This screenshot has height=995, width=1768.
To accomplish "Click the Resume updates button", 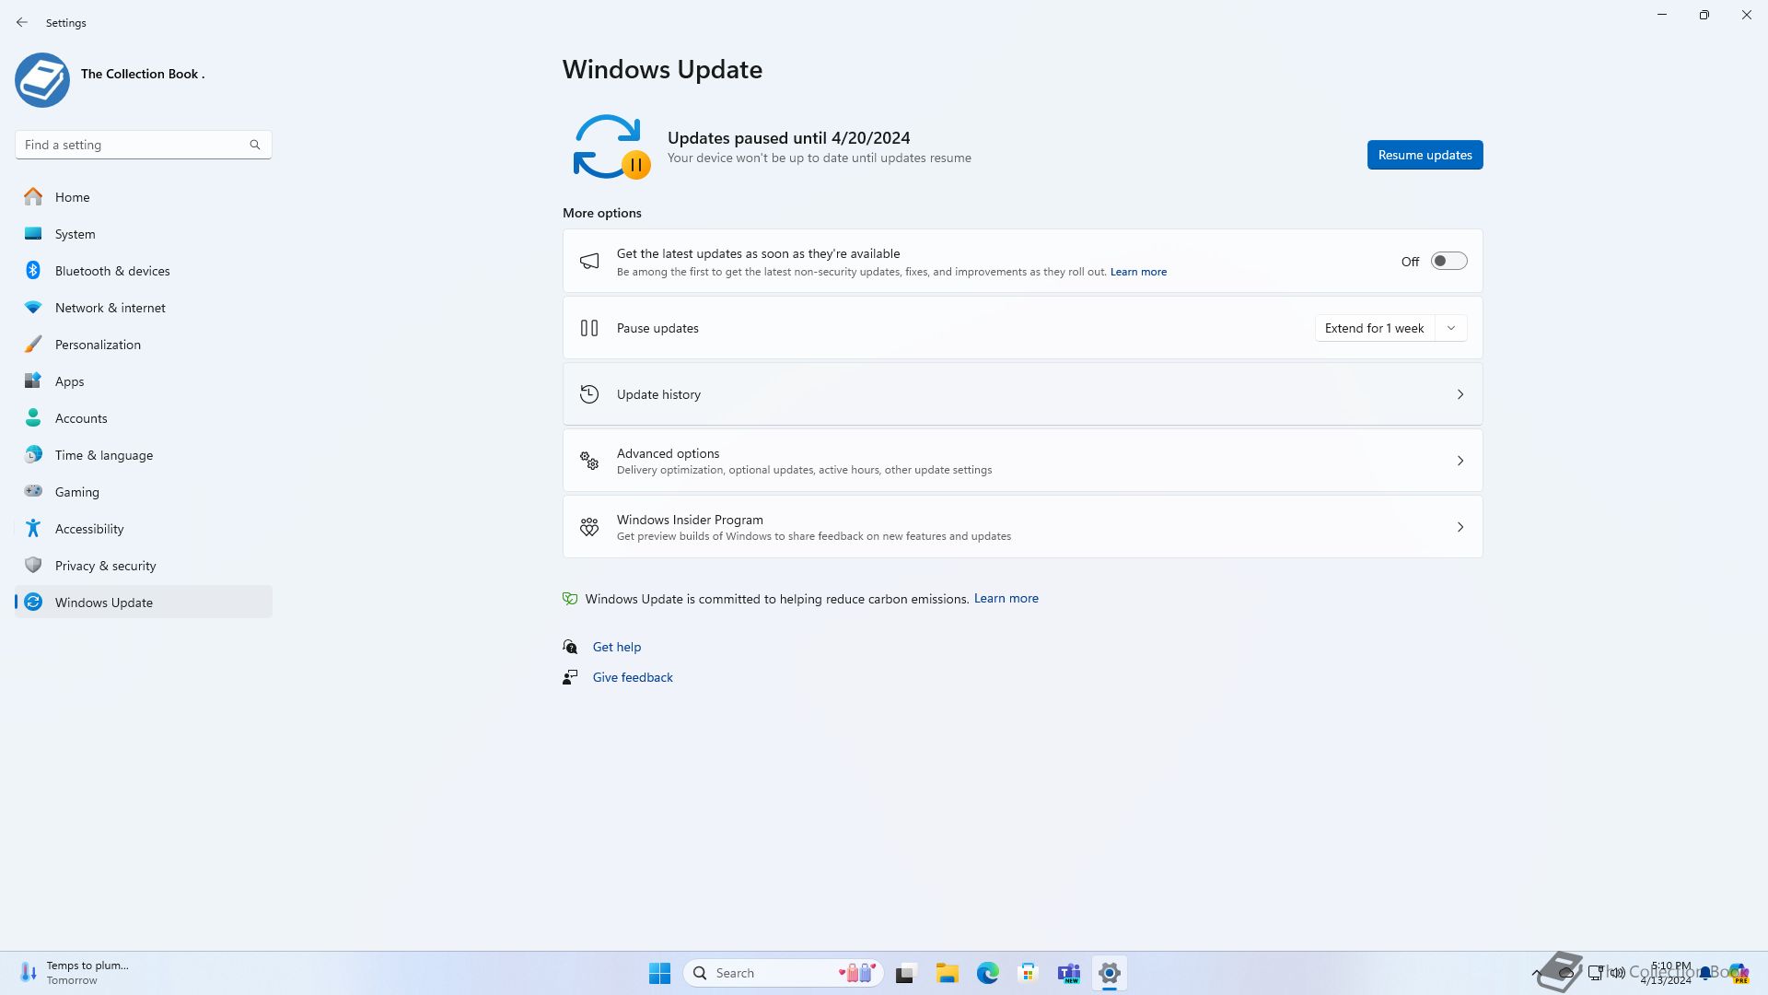I will point(1425,155).
